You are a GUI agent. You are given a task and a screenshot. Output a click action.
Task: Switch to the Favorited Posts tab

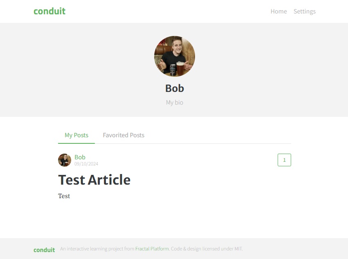click(x=123, y=135)
